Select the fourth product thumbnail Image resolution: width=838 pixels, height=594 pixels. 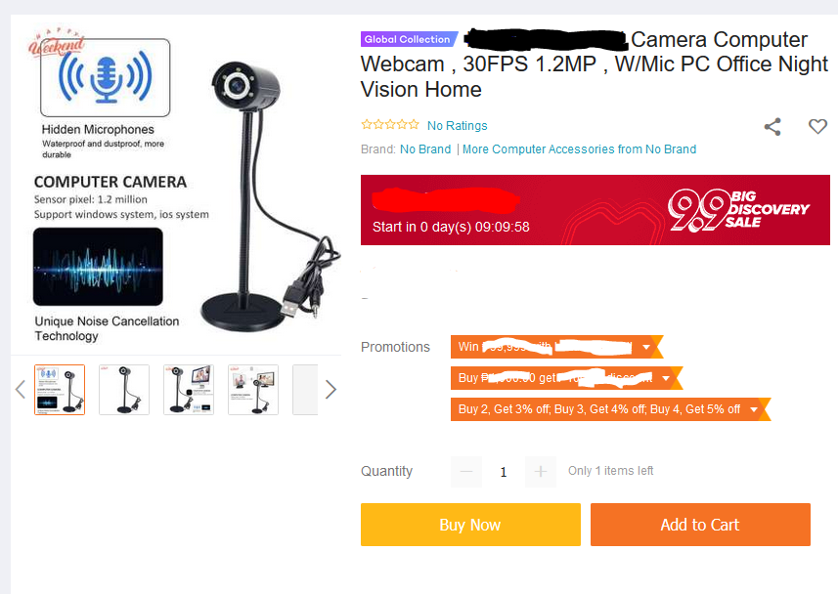[x=253, y=390]
